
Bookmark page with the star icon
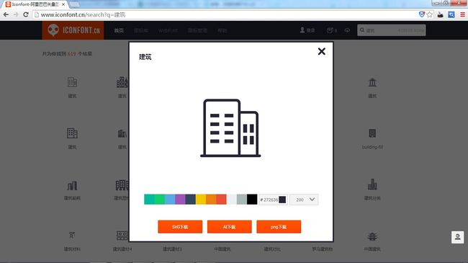click(430, 14)
